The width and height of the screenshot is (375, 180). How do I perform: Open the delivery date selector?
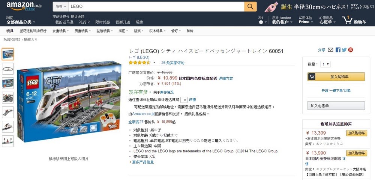coord(184,100)
